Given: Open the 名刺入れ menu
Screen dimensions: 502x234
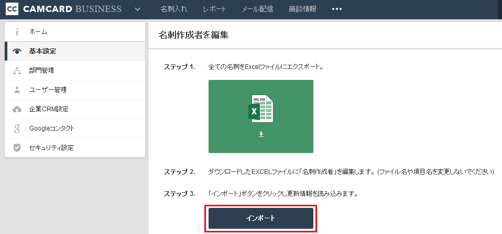Looking at the screenshot, I should coord(174,9).
